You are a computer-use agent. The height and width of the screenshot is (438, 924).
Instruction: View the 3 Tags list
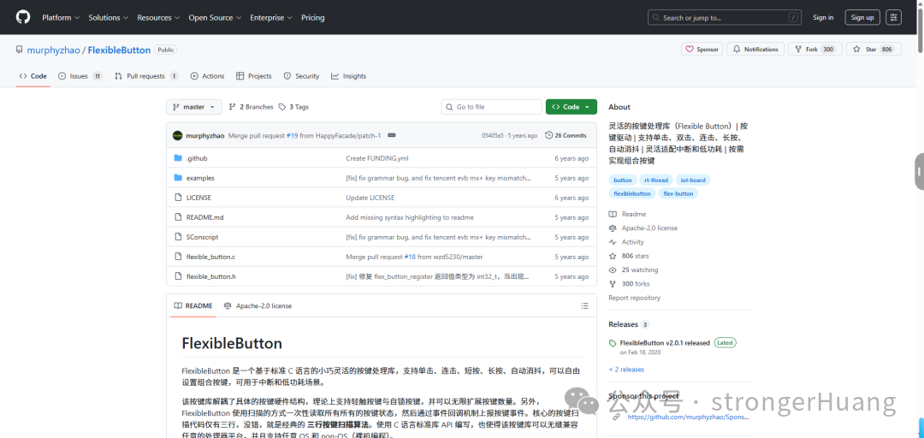click(x=293, y=107)
